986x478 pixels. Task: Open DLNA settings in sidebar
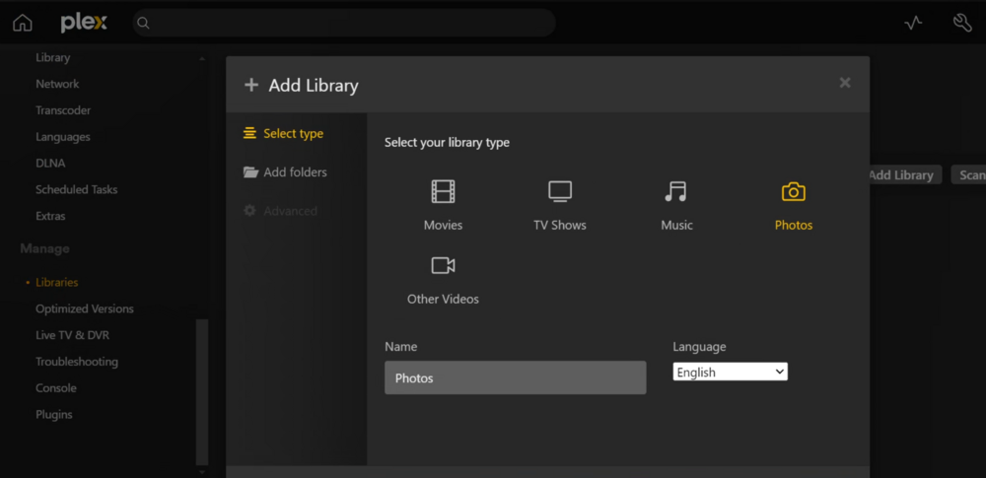point(50,163)
